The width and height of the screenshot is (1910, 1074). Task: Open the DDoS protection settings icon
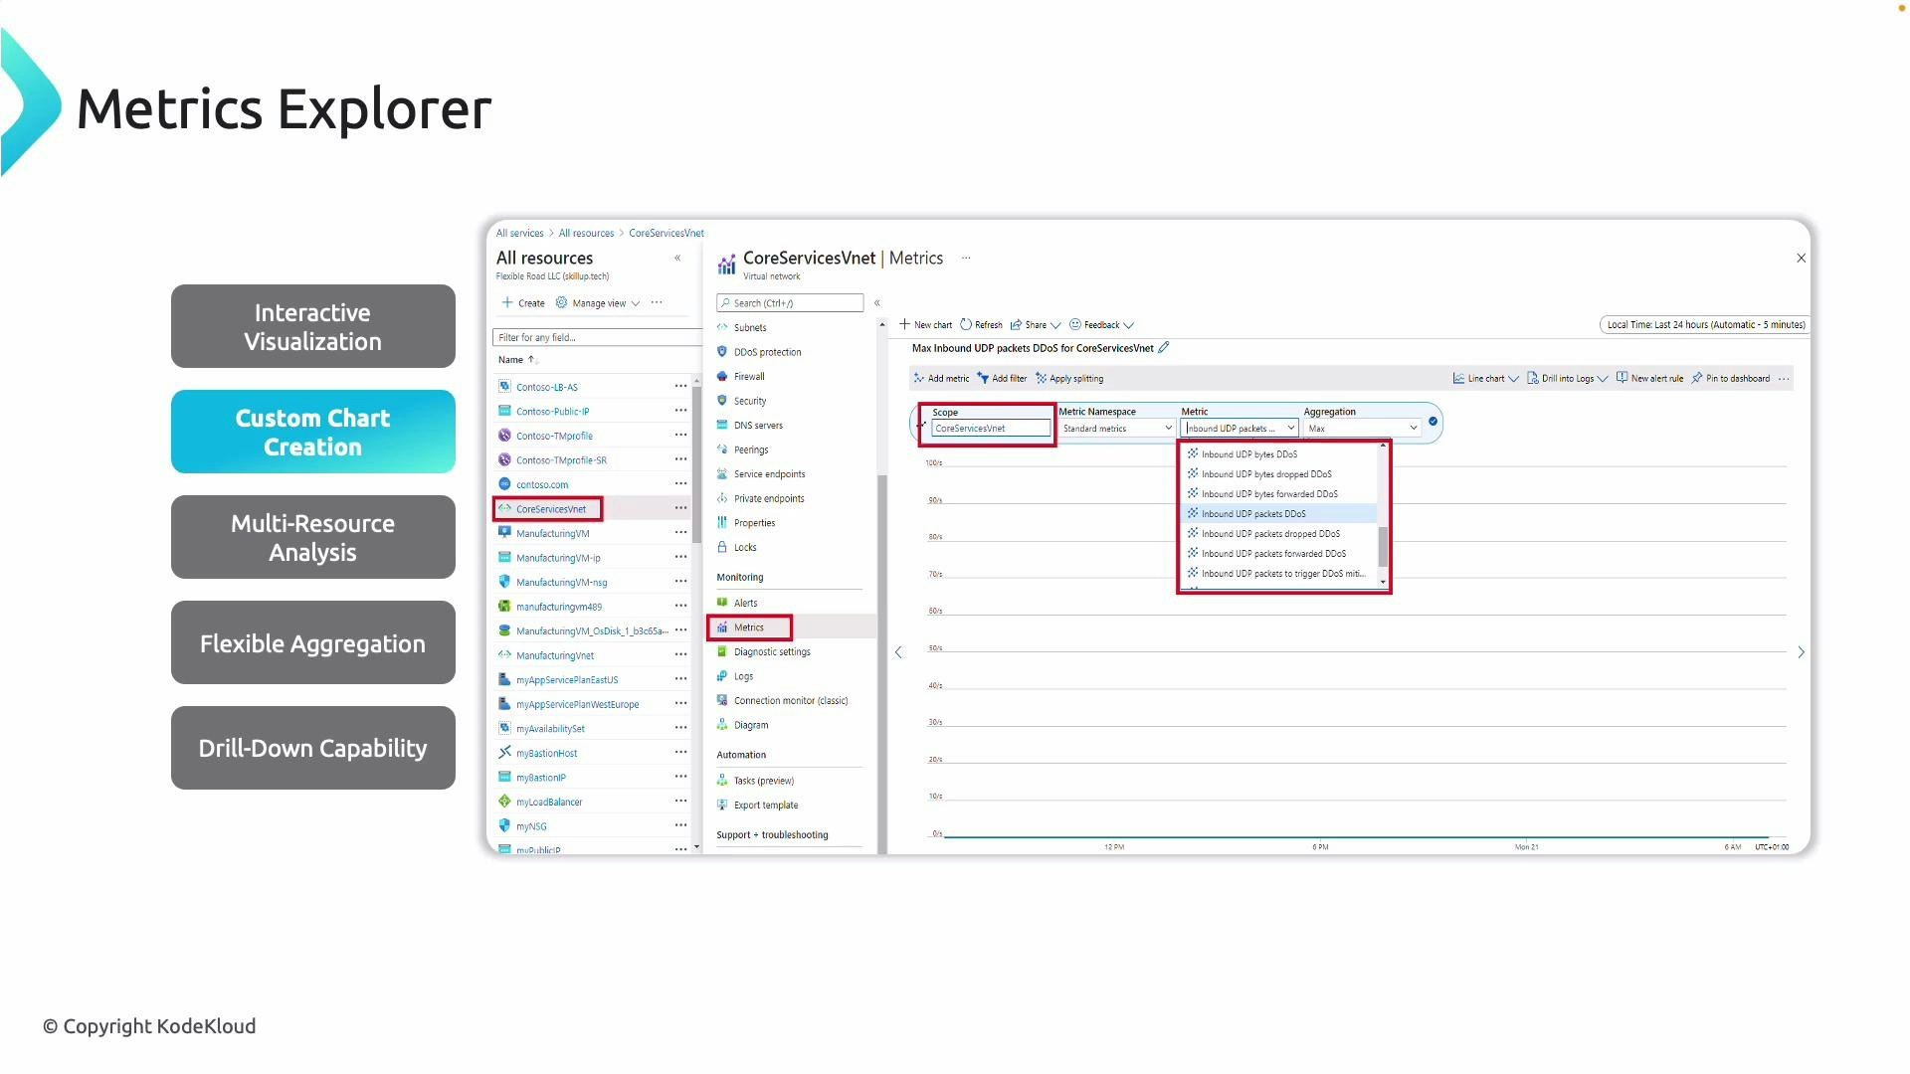coord(721,351)
